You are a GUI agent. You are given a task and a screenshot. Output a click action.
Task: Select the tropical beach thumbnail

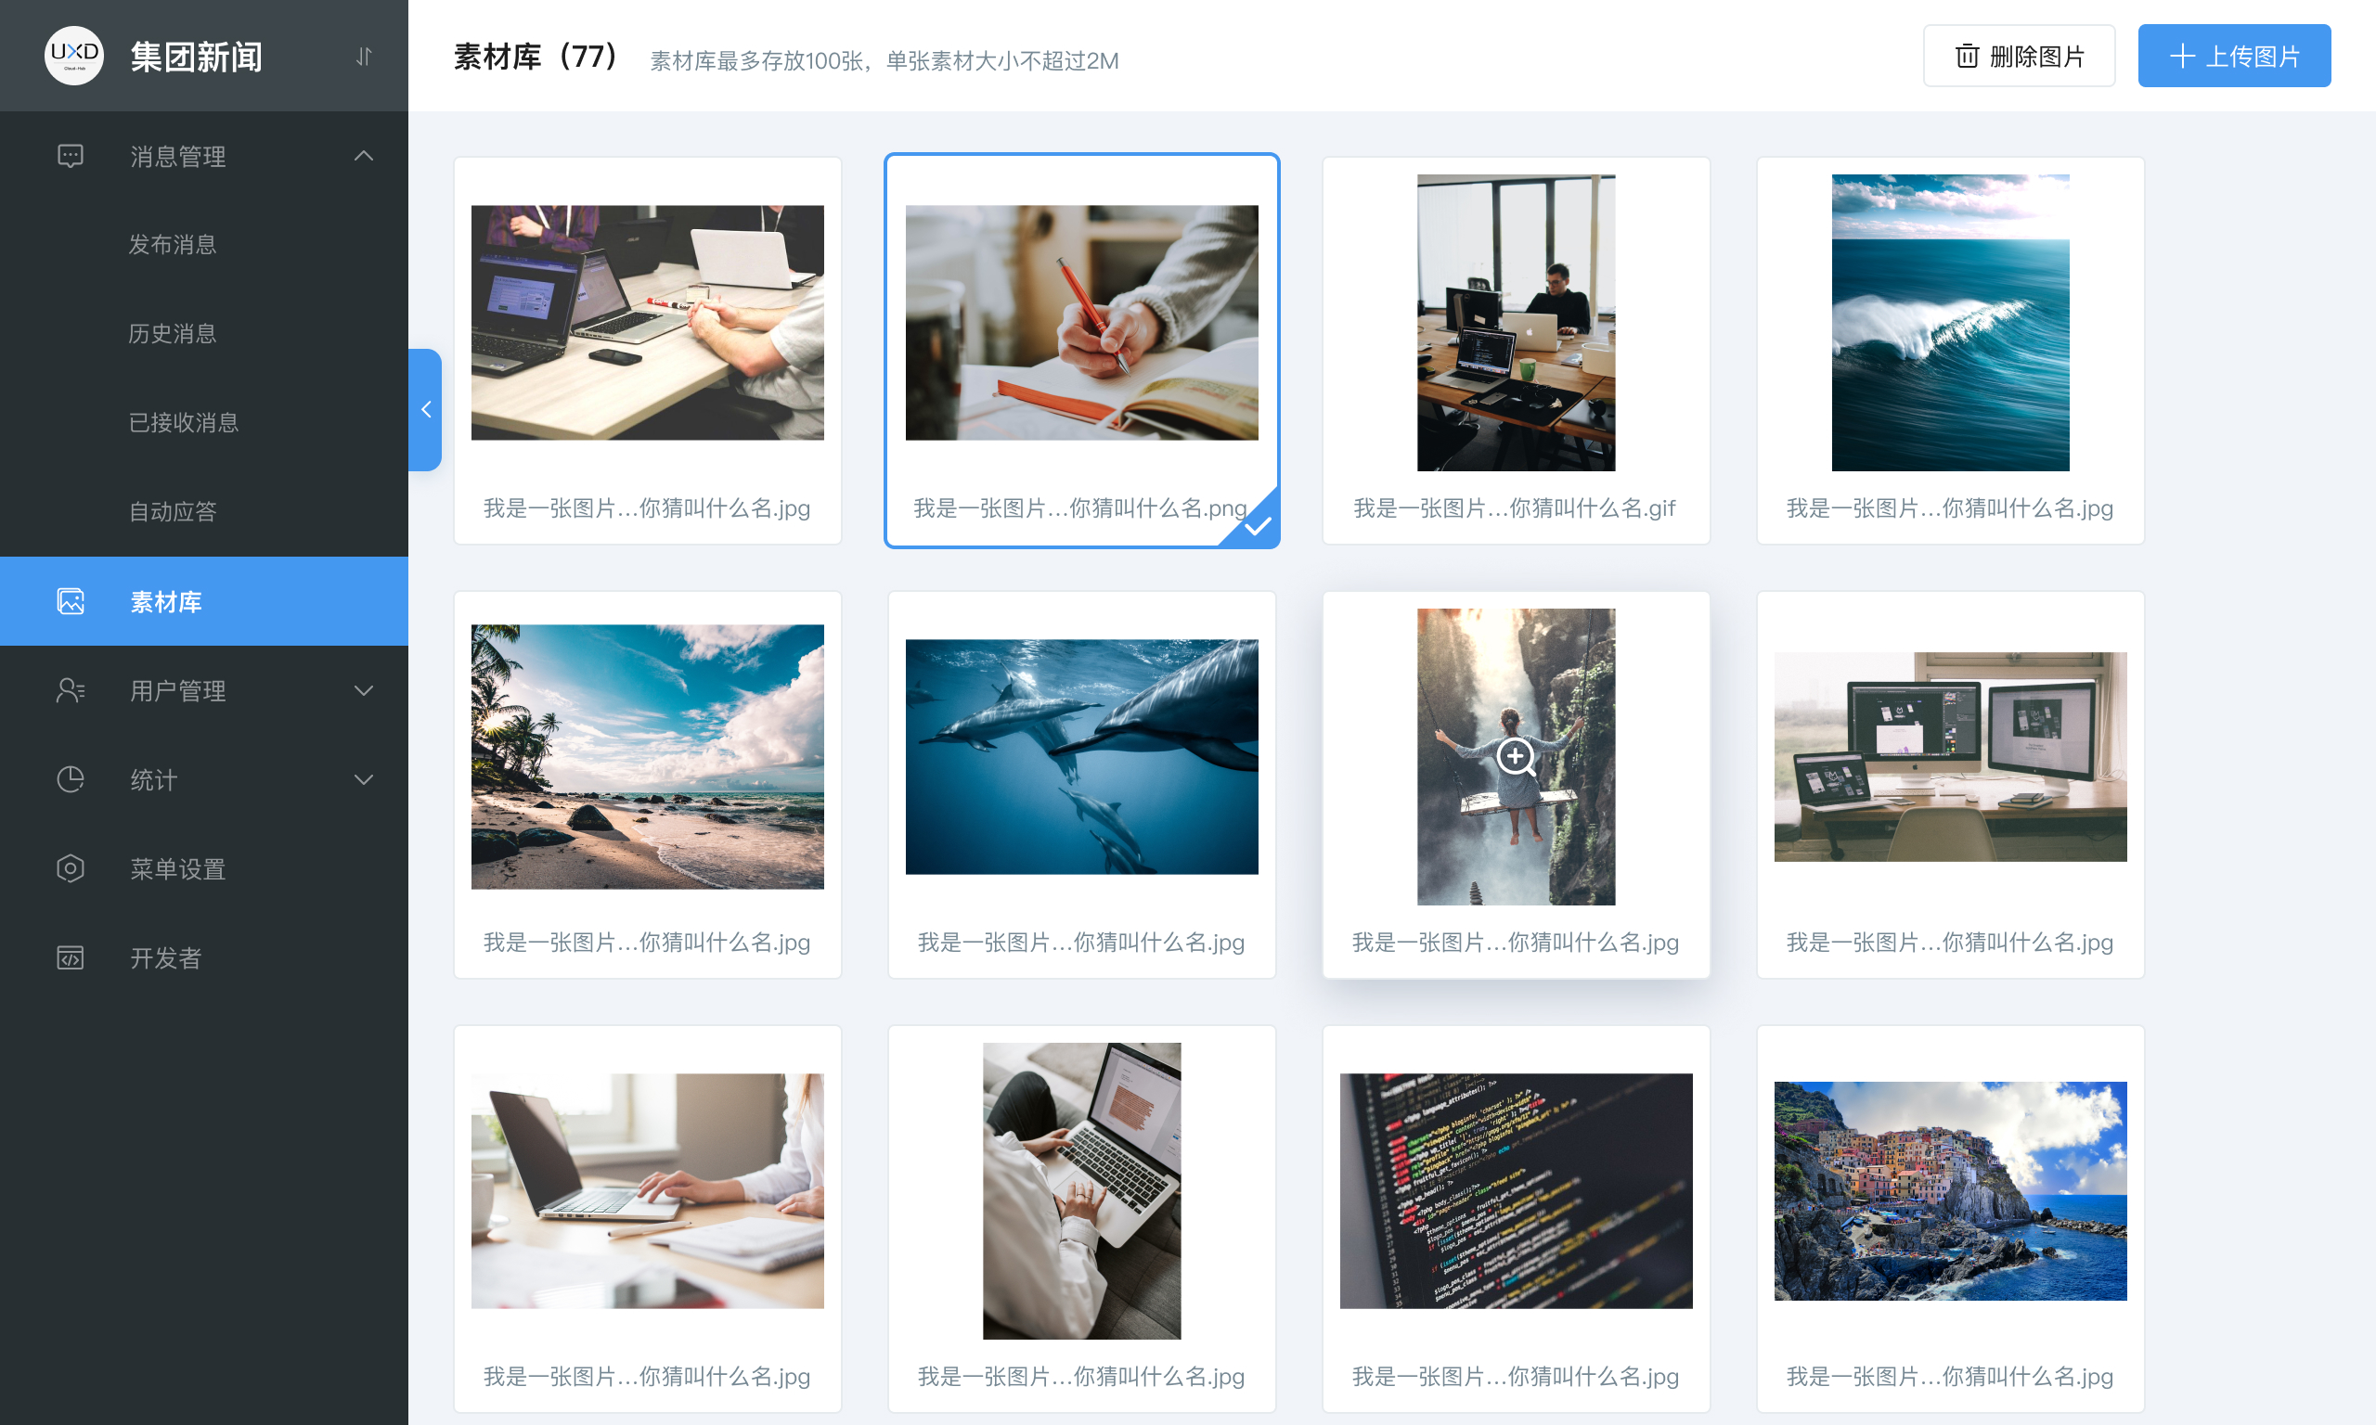pyautogui.click(x=647, y=757)
